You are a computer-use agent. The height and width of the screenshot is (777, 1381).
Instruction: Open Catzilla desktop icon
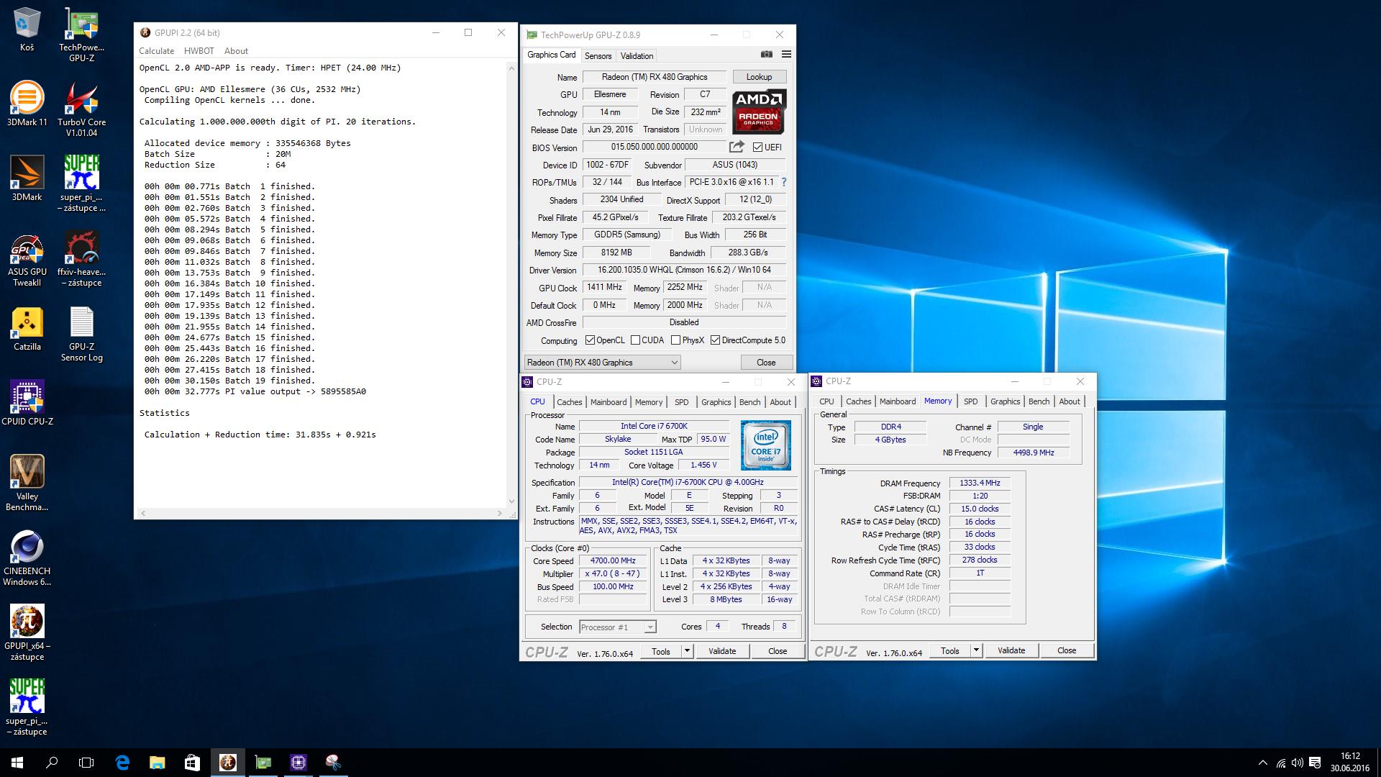27,329
